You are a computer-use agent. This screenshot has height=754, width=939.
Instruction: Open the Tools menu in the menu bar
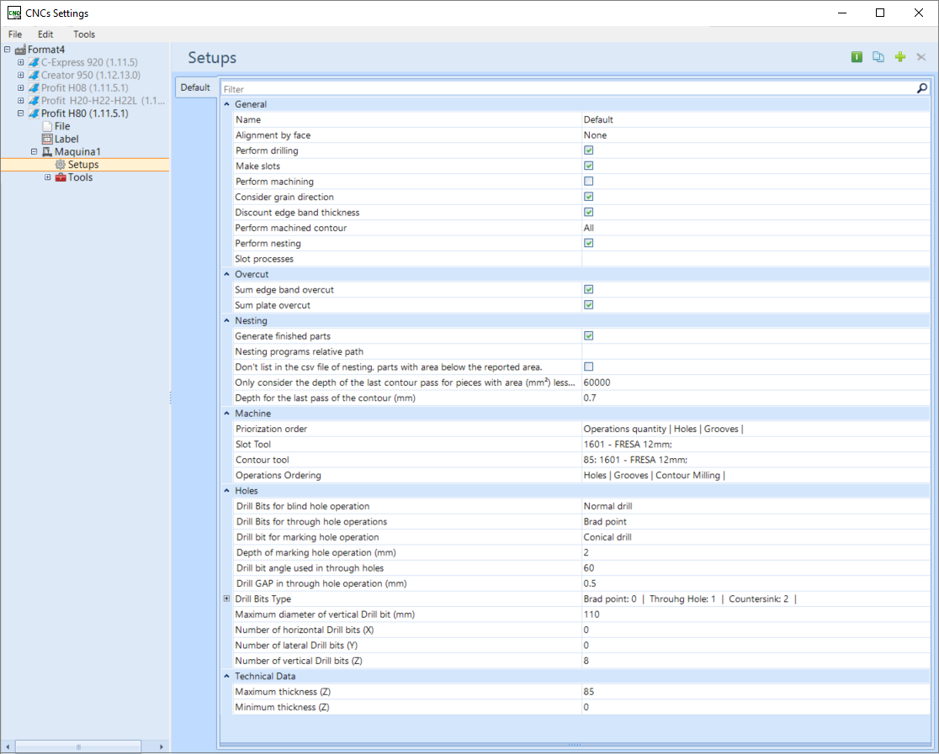tap(84, 34)
